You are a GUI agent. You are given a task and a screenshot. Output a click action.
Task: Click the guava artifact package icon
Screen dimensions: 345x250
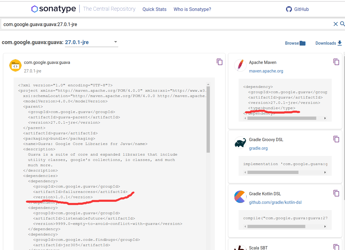point(15,65)
